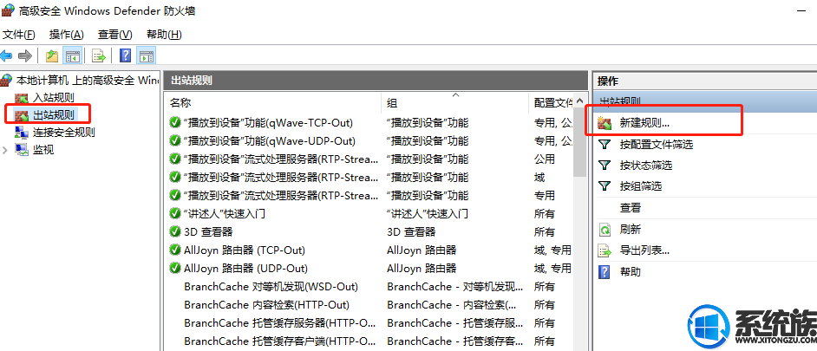Viewport: 817px width, 351px height.
Task: Click the Export List toolbar icon
Action: [x=99, y=55]
